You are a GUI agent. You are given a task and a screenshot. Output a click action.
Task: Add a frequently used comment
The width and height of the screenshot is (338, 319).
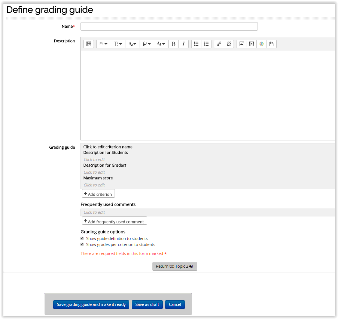coord(115,221)
